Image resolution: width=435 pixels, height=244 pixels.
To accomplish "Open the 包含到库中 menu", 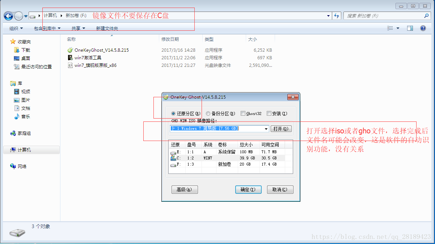I will 47,28.
